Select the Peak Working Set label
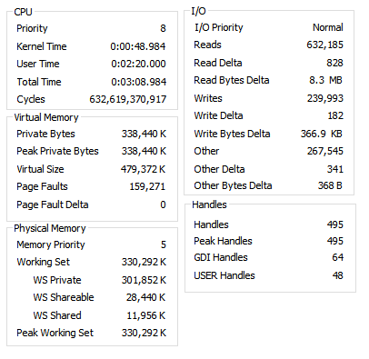Viewport: 369px width, 359px height. click(x=55, y=333)
